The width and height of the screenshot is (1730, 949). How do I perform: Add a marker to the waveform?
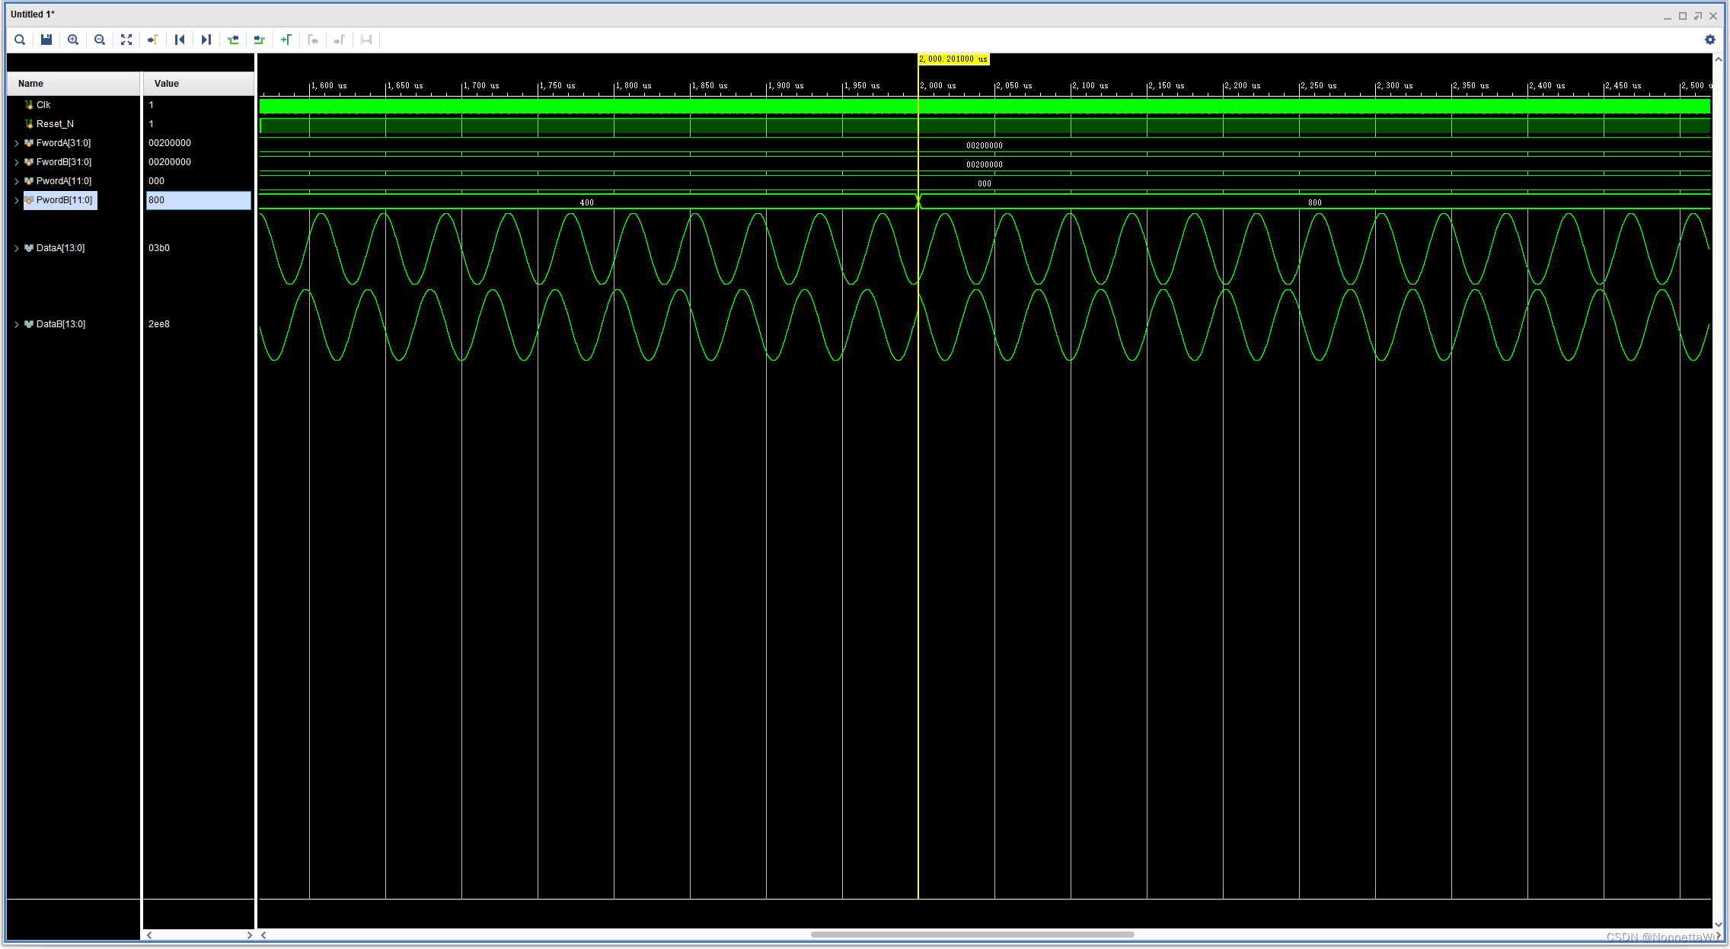[286, 40]
